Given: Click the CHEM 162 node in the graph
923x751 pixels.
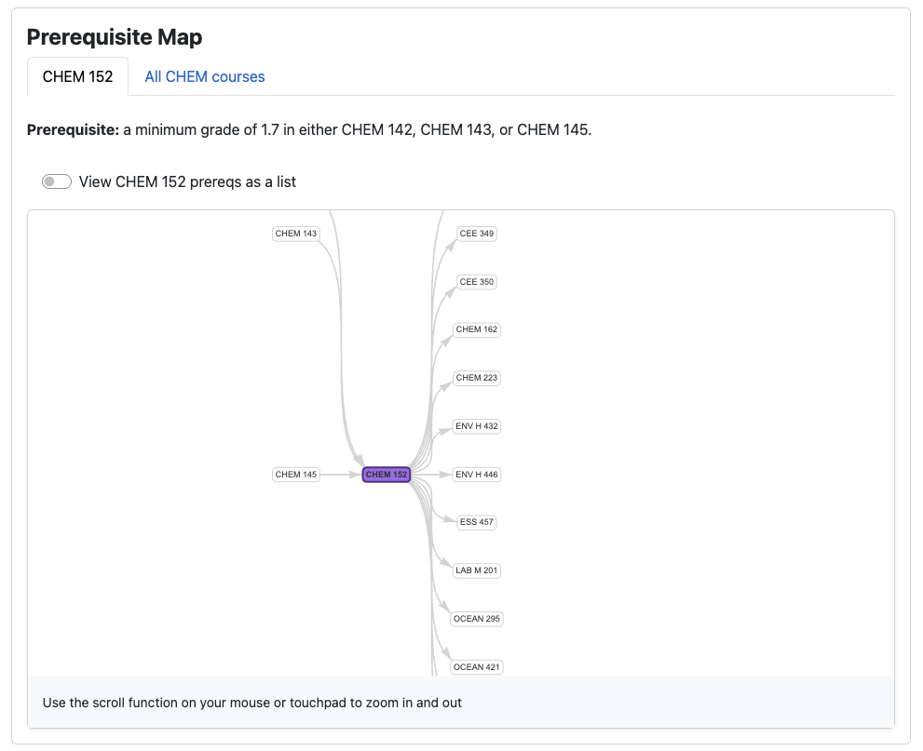Looking at the screenshot, I should pos(476,329).
